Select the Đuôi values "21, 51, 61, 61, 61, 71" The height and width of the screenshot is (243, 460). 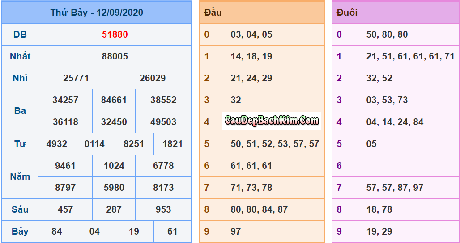tap(410, 56)
